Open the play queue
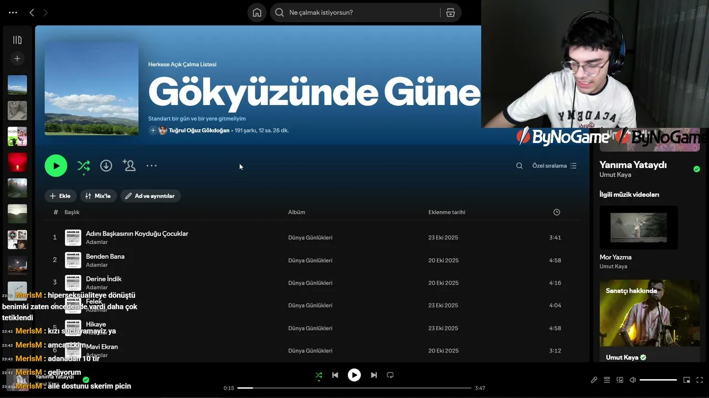The height and width of the screenshot is (398, 709). [x=607, y=380]
